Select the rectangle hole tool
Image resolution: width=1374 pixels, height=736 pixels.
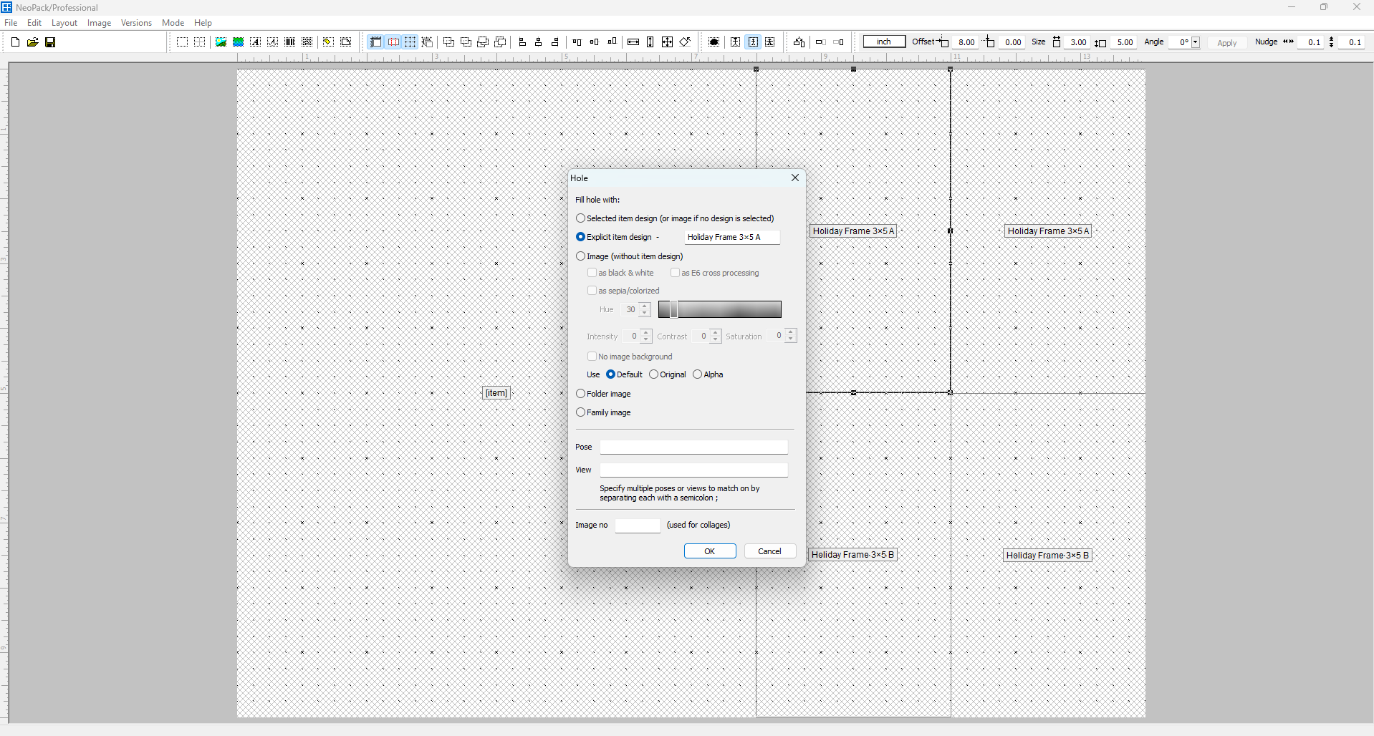pos(182,42)
